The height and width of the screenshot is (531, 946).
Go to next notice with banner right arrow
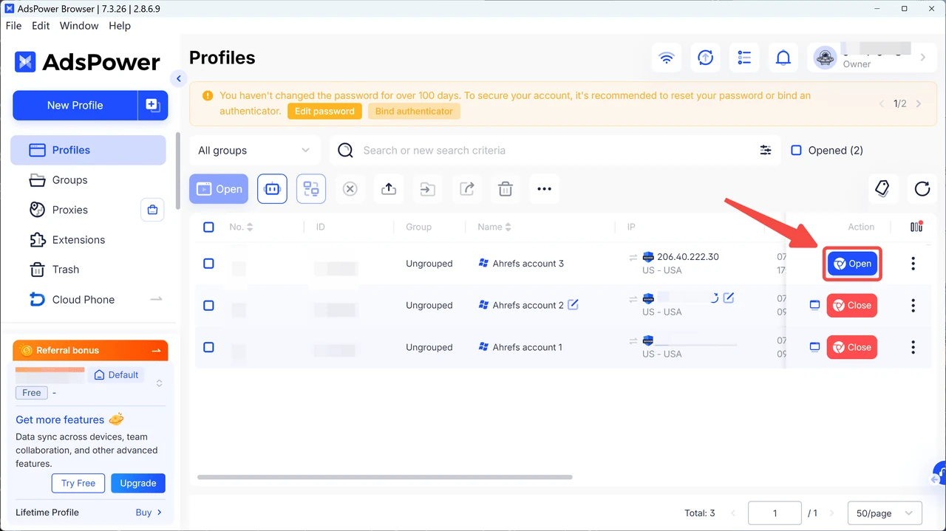tap(919, 104)
